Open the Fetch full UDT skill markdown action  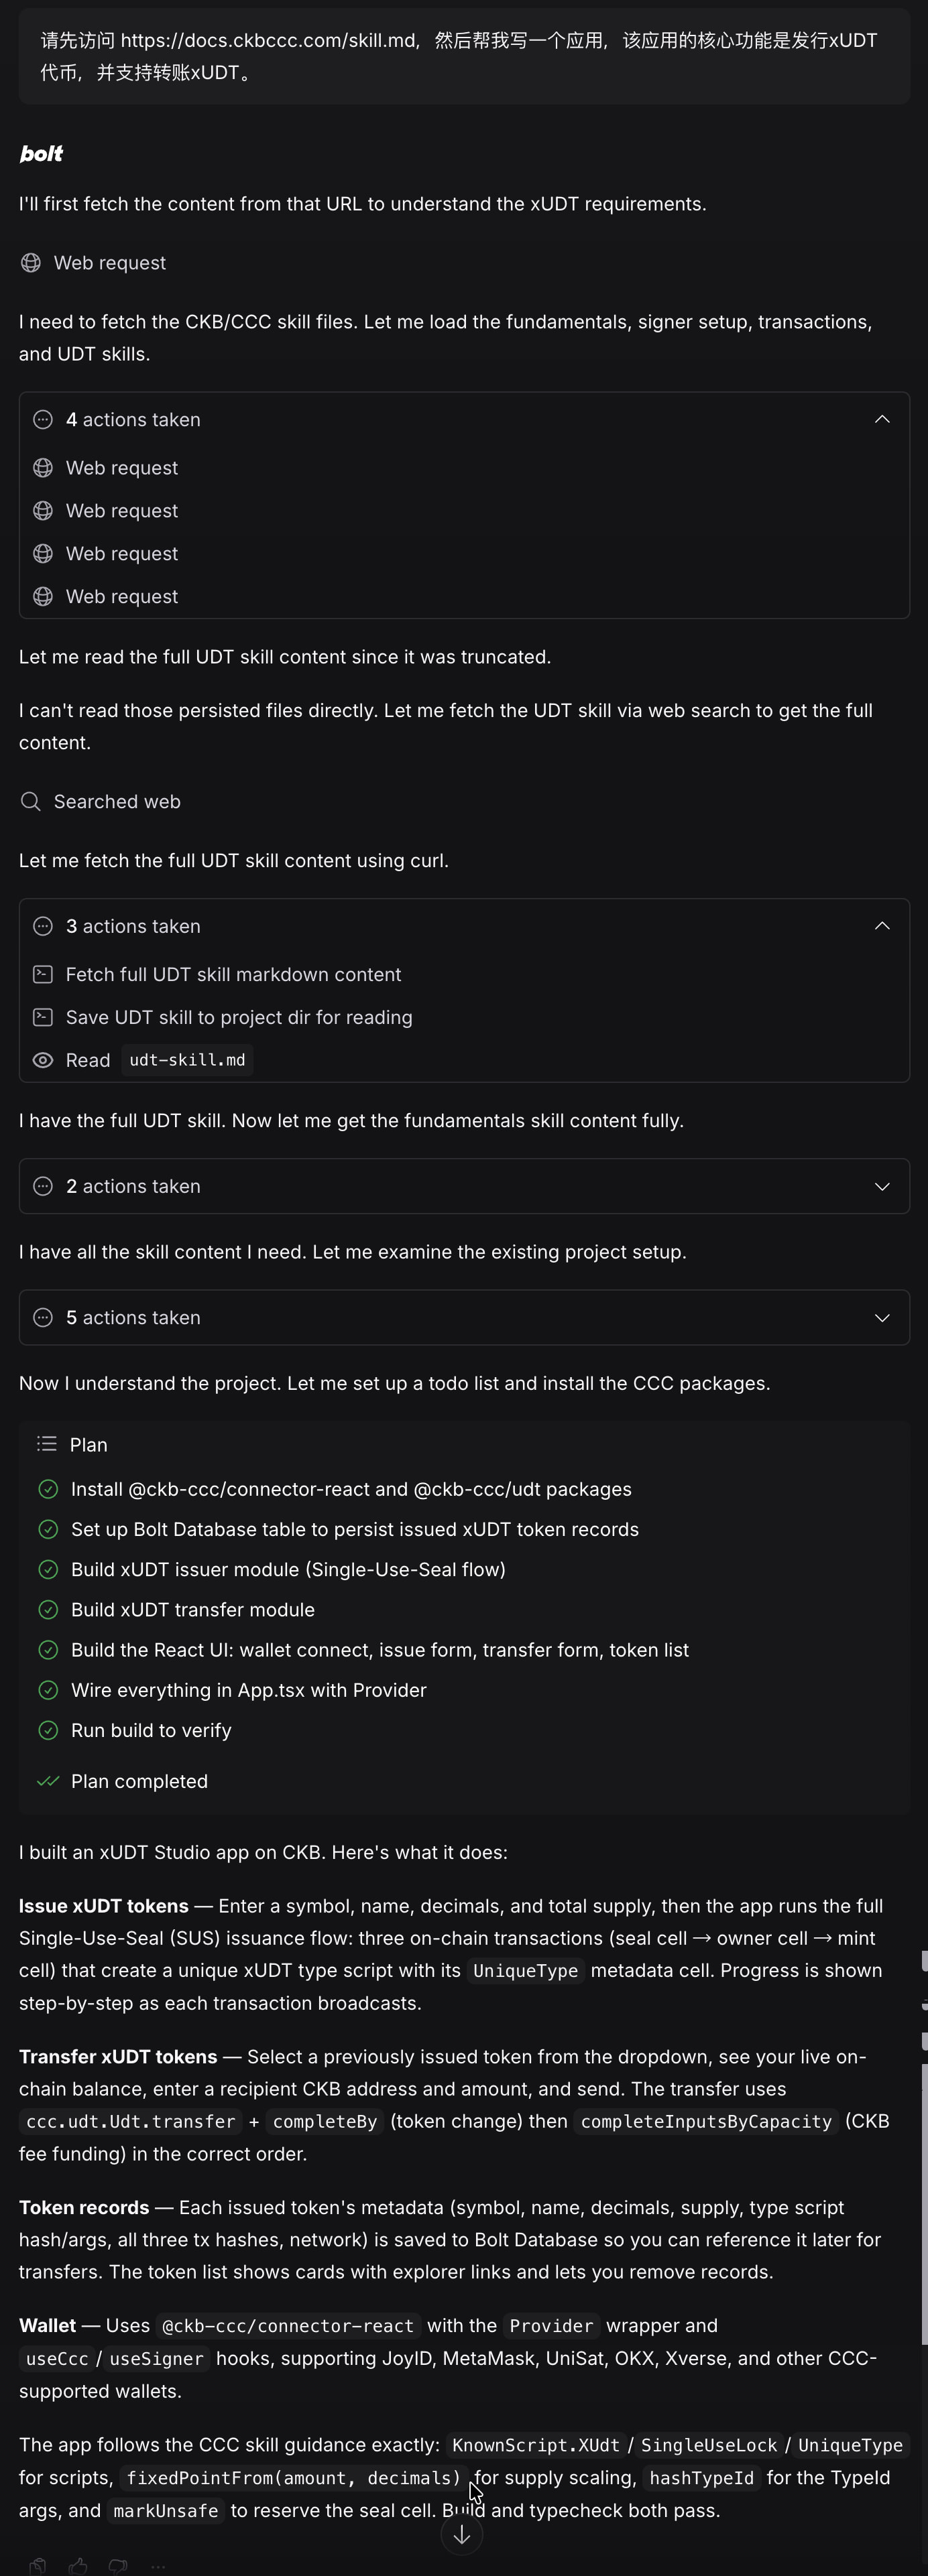pyautogui.click(x=233, y=974)
